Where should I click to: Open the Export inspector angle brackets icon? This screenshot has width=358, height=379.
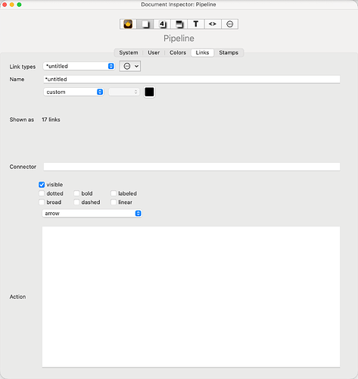pyautogui.click(x=213, y=24)
